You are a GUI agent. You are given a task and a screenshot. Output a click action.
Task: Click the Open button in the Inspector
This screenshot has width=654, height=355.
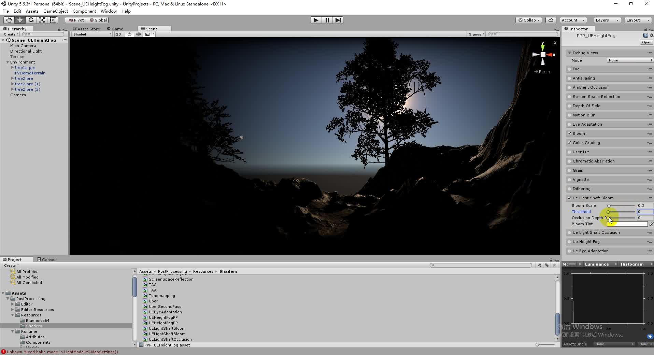pyautogui.click(x=646, y=42)
